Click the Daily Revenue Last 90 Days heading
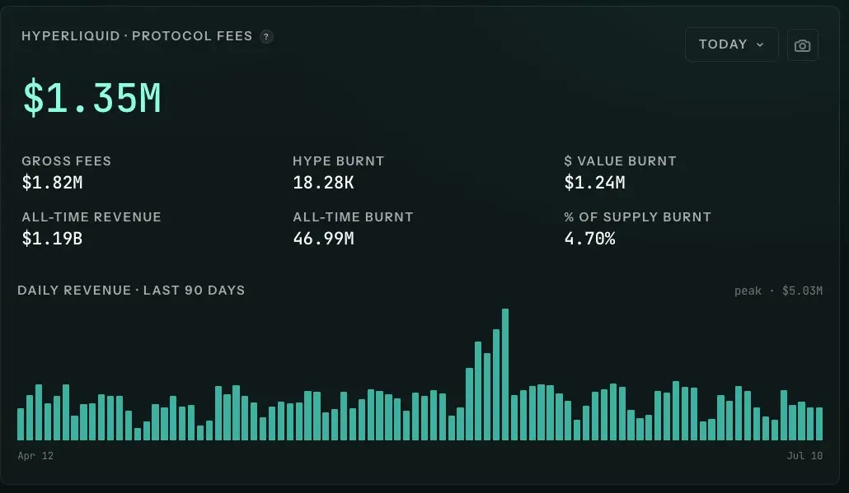This screenshot has height=493, width=849. [x=131, y=291]
